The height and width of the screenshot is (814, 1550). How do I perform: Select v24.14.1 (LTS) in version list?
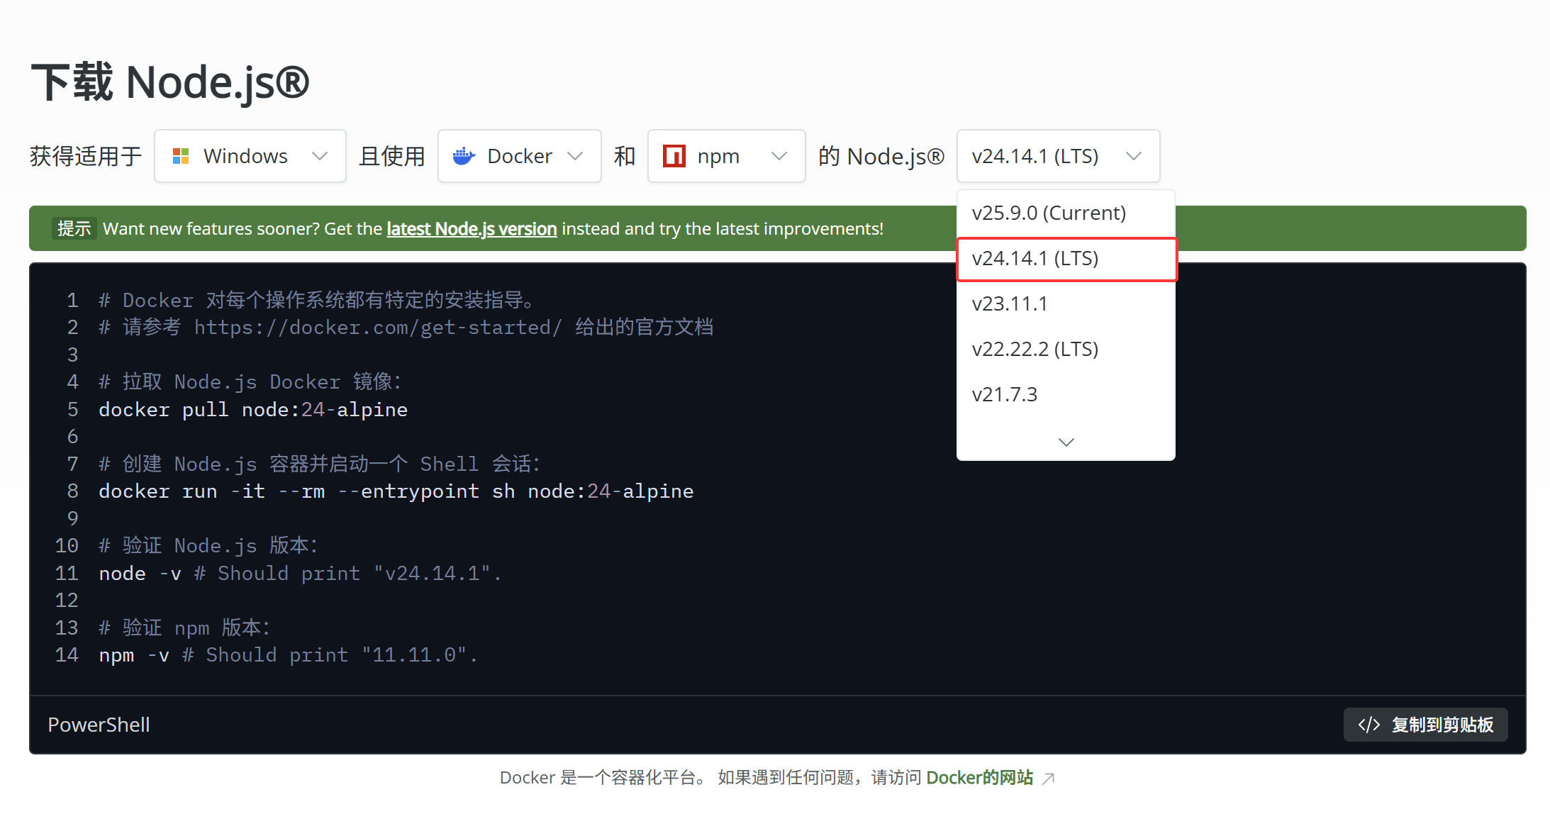[x=1066, y=259]
